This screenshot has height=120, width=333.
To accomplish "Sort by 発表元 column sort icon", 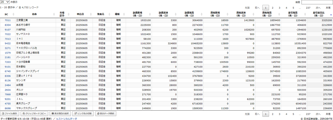I will click(109, 14).
